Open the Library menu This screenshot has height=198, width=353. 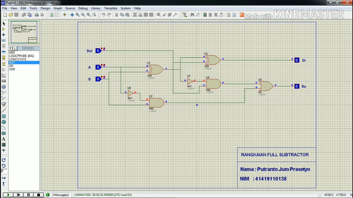(96, 8)
